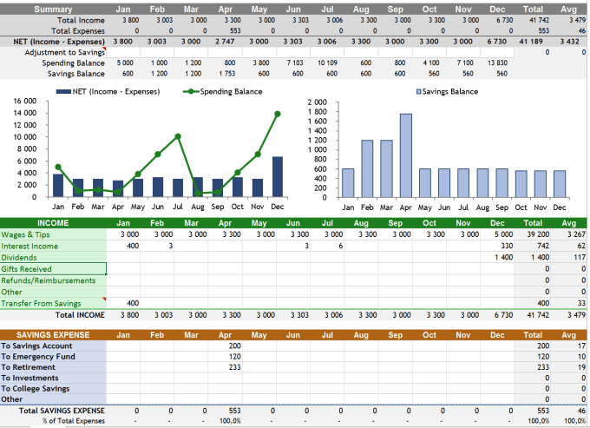Click the Adjustment to Savings Jan cell
Screen dimensions: 590x428
pyautogui.click(x=123, y=52)
